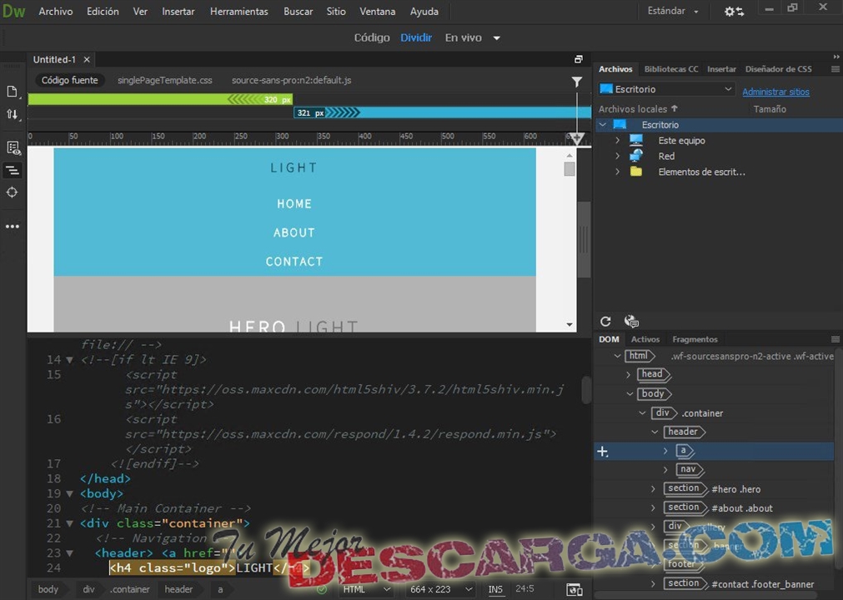Open the Estándar workspace dropdown

click(x=673, y=12)
